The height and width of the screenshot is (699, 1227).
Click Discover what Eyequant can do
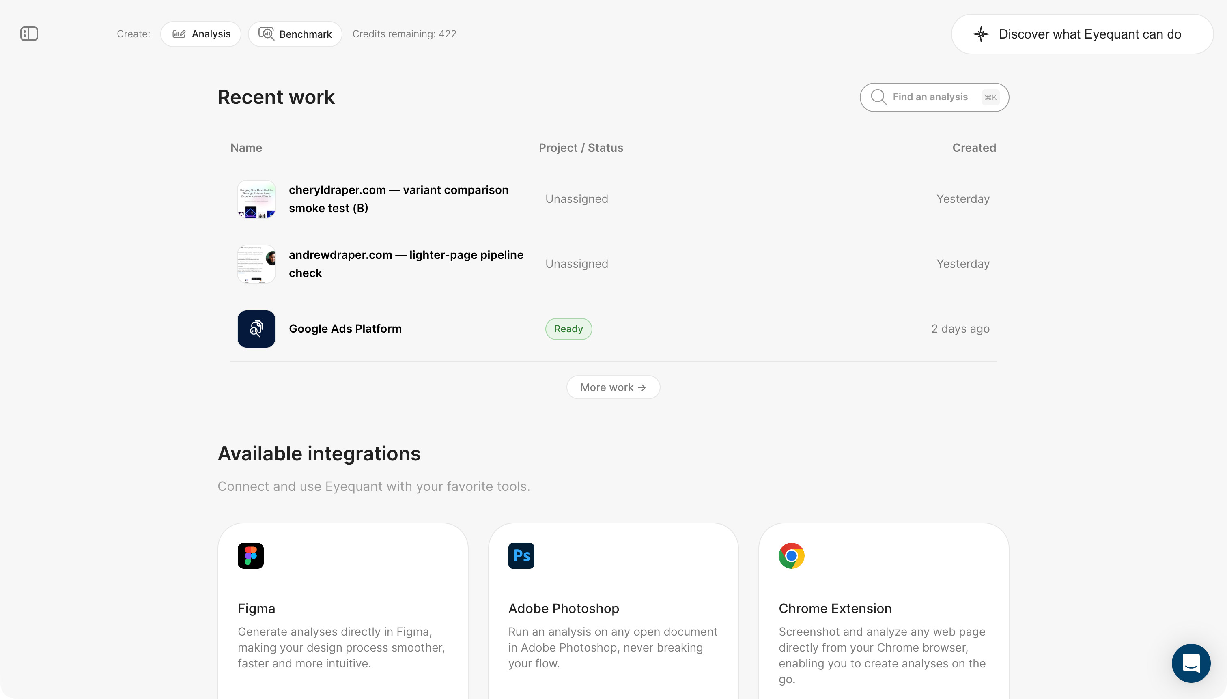click(1082, 34)
